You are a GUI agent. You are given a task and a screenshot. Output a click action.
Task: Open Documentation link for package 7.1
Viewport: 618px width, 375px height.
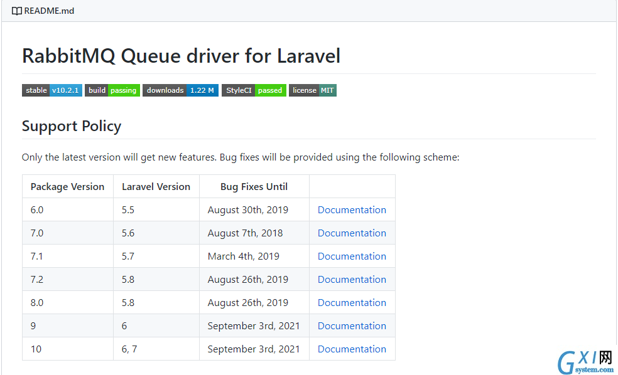[x=352, y=256]
